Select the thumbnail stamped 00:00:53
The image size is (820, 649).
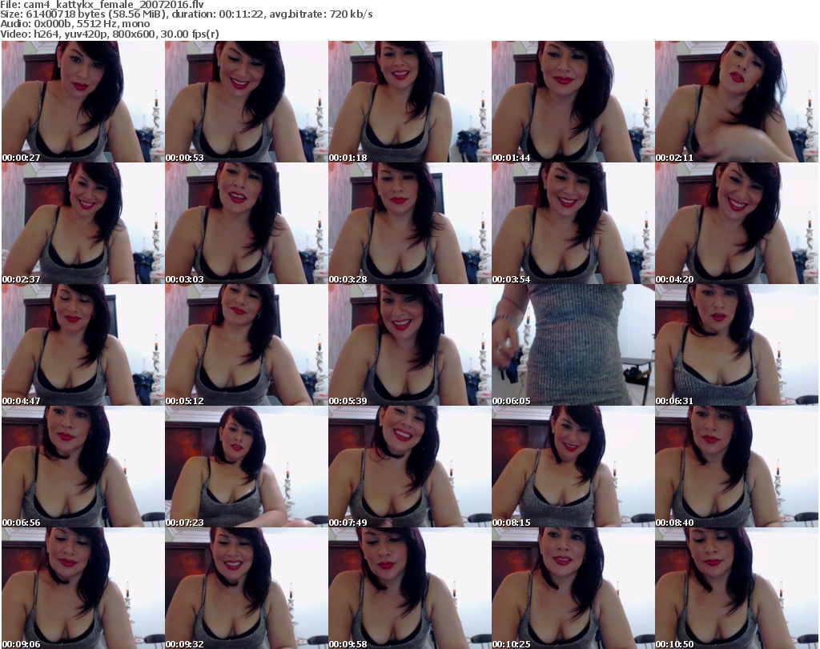[247, 102]
